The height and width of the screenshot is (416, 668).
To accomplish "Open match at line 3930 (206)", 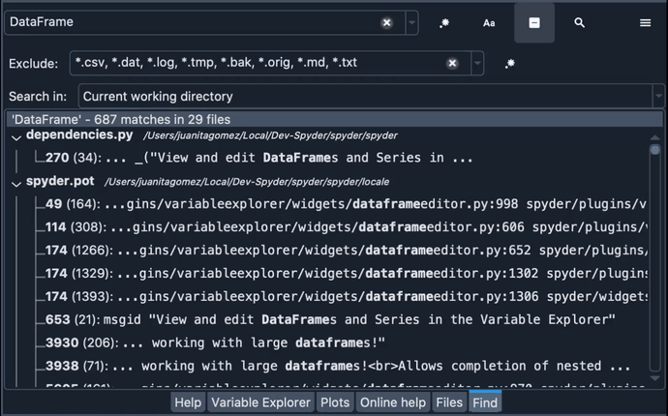I will [x=215, y=342].
